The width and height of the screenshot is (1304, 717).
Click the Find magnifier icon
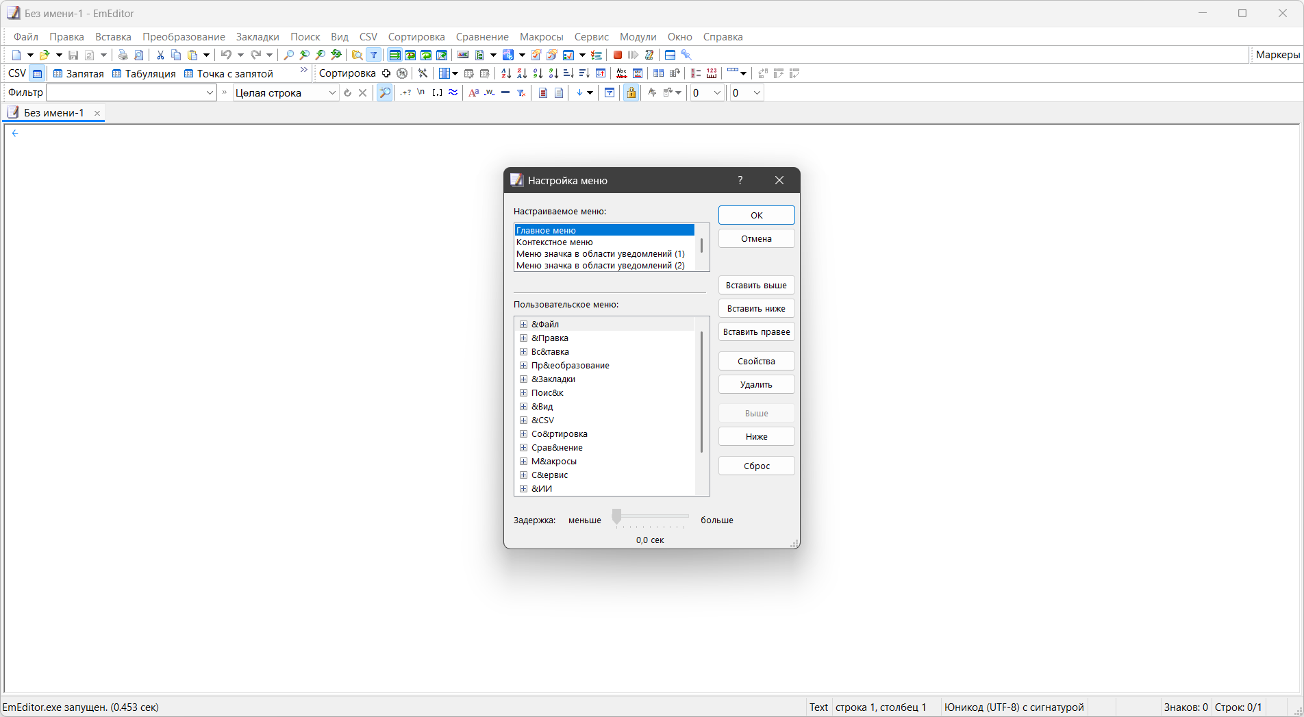point(289,55)
